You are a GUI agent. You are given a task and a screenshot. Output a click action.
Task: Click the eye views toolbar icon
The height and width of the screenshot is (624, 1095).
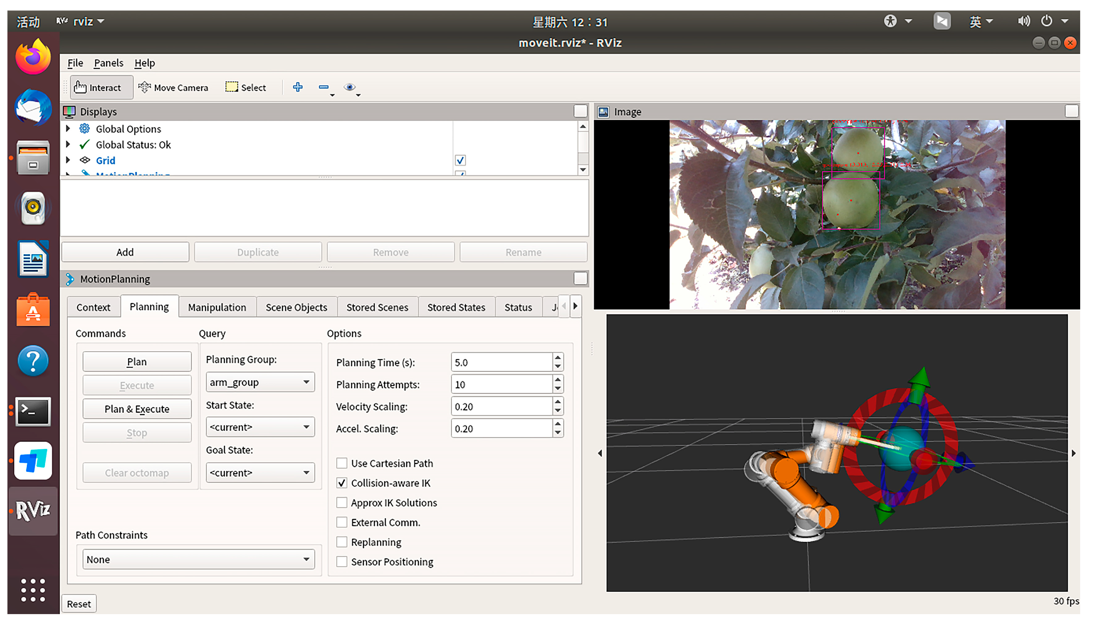pos(349,87)
